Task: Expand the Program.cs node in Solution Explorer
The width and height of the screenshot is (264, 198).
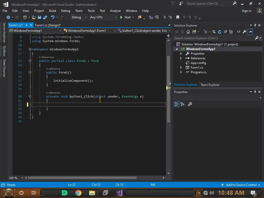Action: pyautogui.click(x=181, y=72)
